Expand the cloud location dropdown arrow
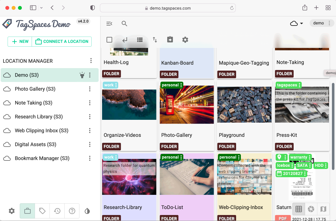 pos(302,23)
